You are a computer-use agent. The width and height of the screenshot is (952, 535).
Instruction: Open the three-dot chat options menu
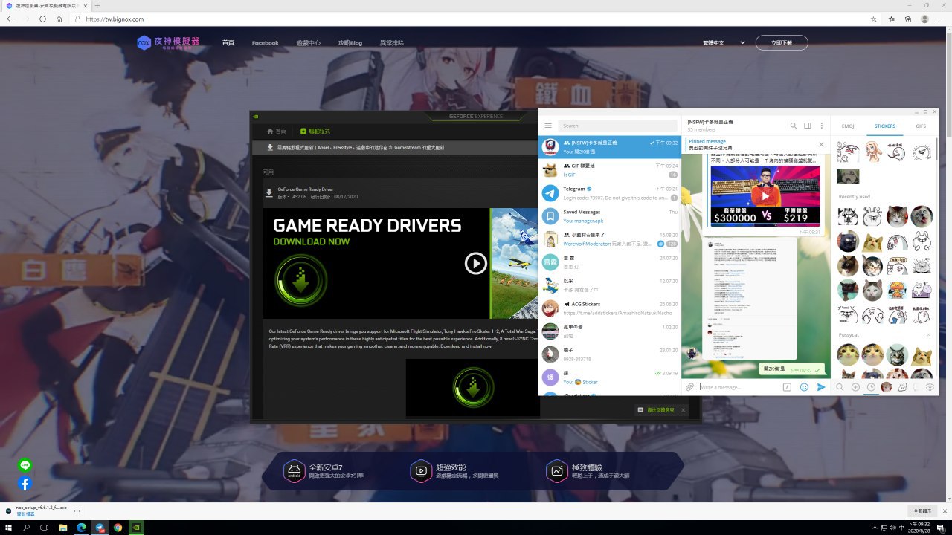(x=822, y=126)
